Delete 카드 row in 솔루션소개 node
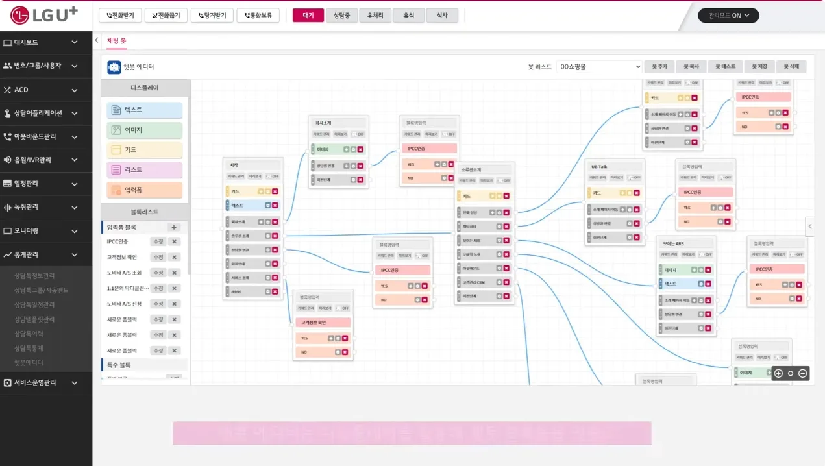Screen dimensions: 825x466 (506, 196)
